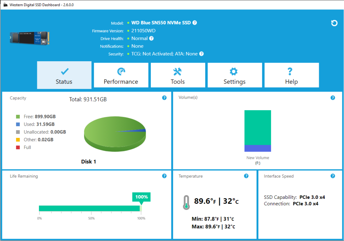This screenshot has width=344, height=241.
Task: Click the New Volume (F:) usage bar
Action: 258,131
